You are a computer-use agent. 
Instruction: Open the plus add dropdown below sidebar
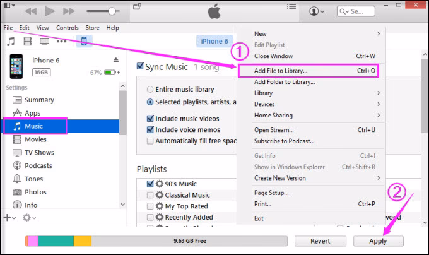coord(9,218)
